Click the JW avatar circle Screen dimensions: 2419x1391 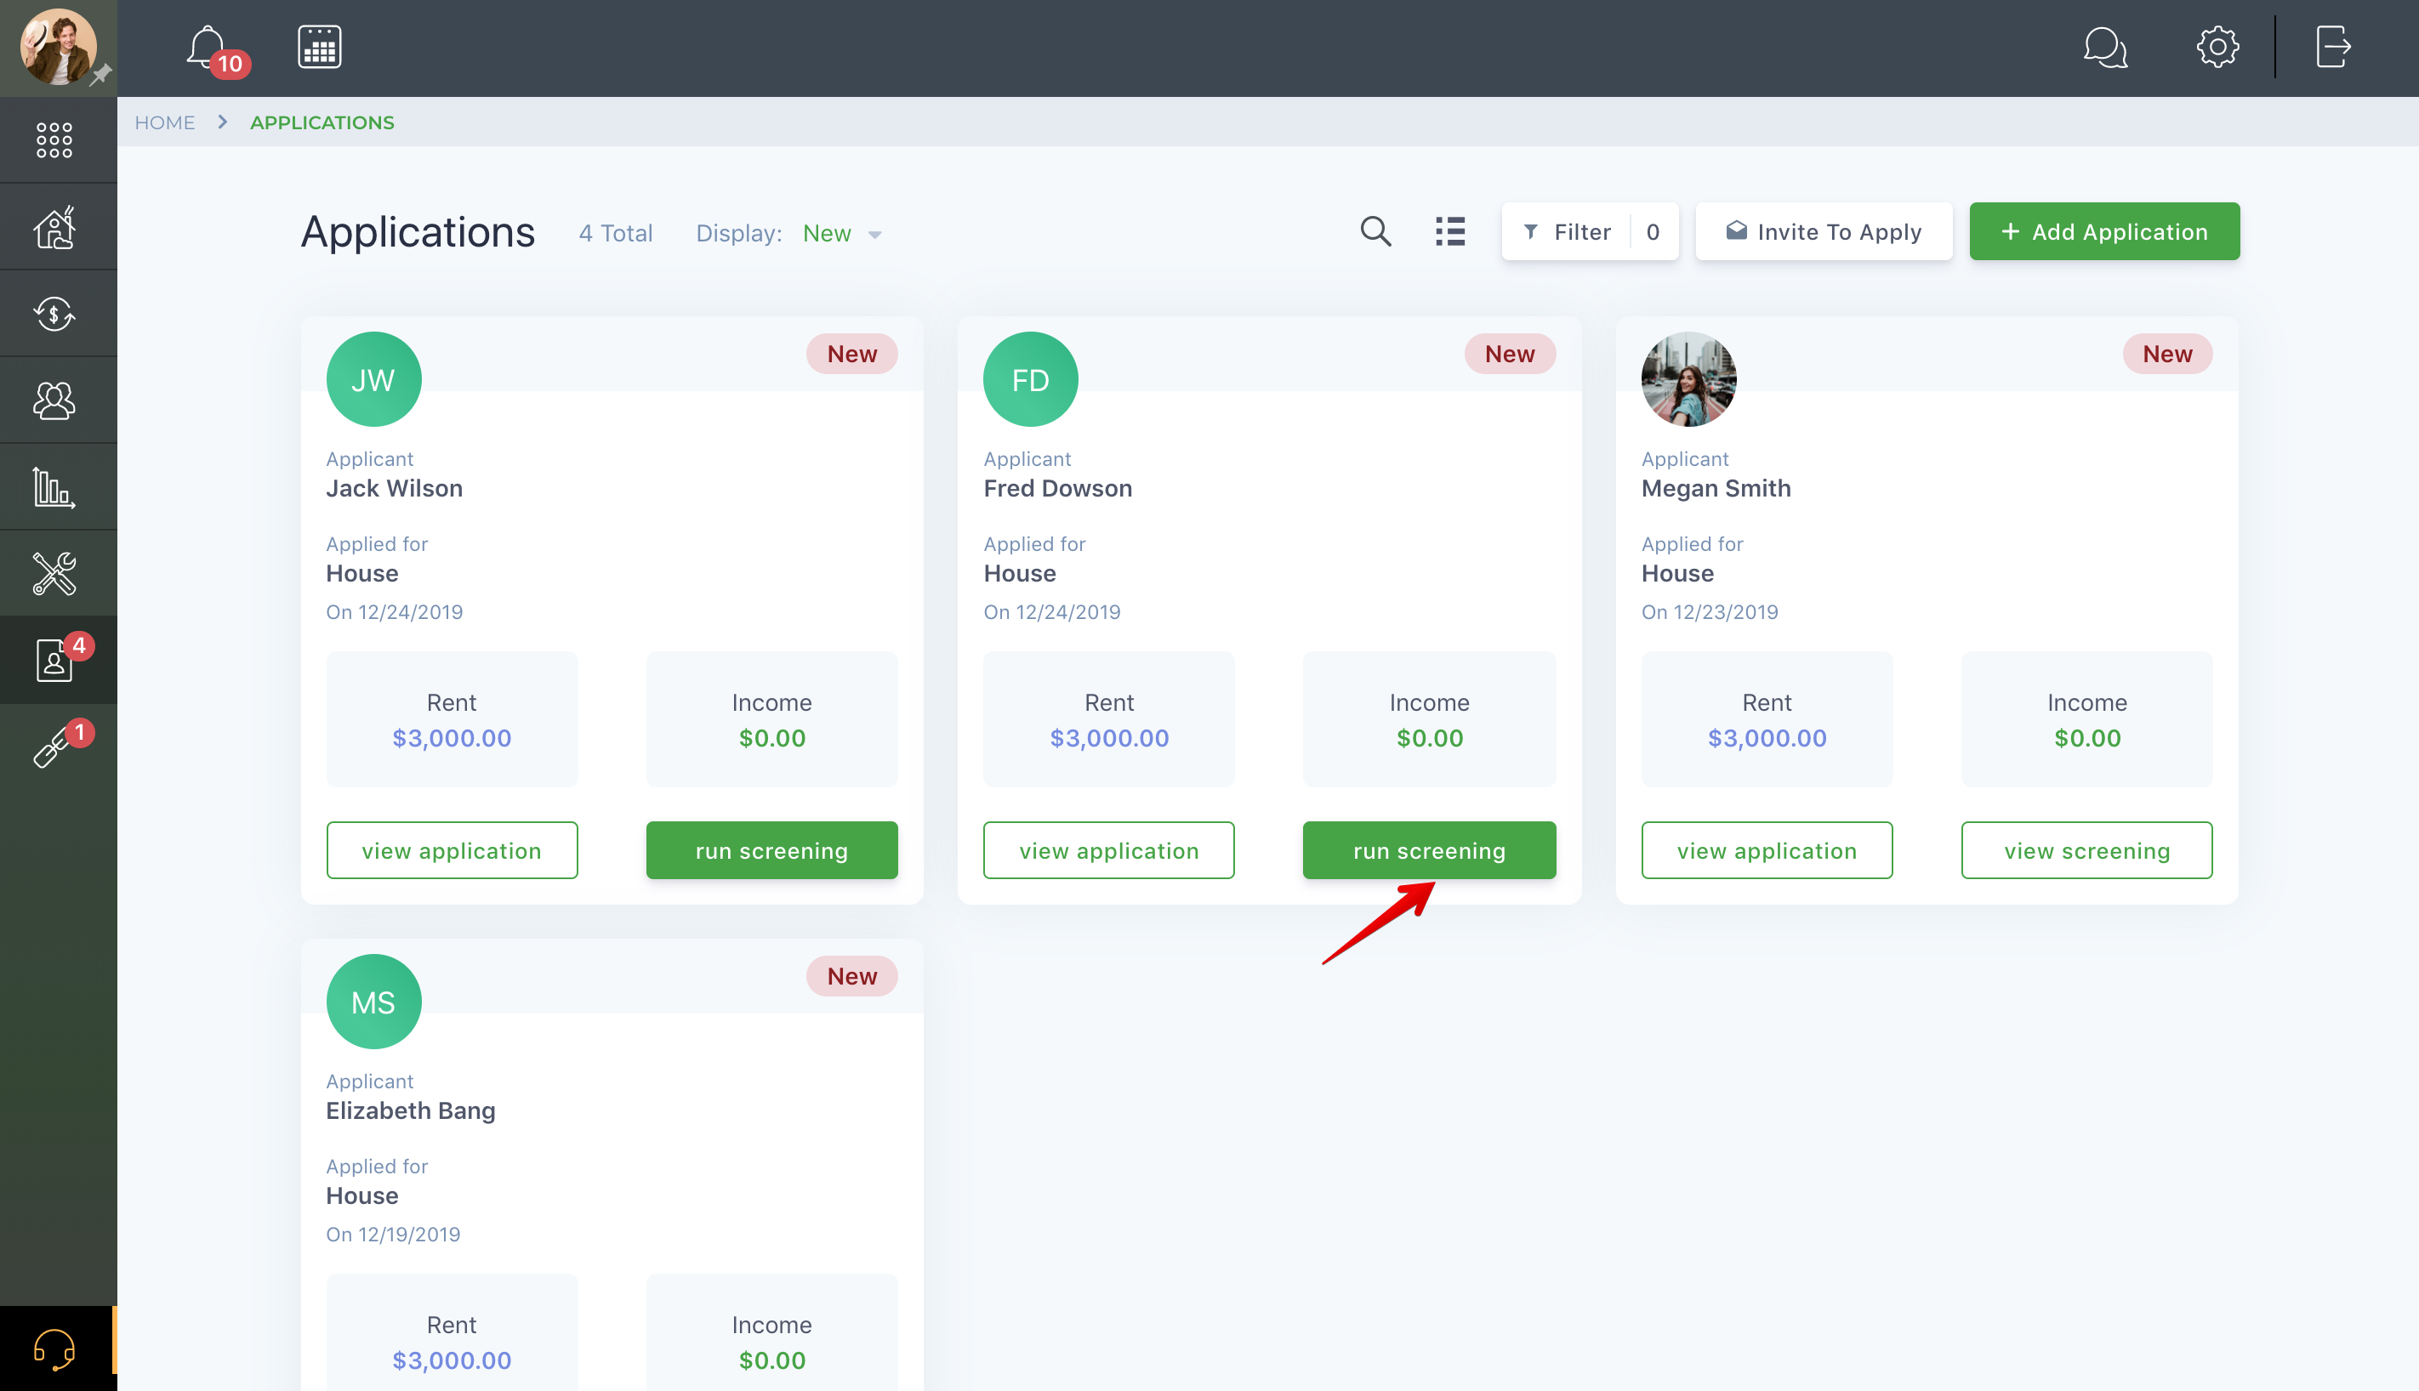tap(373, 379)
